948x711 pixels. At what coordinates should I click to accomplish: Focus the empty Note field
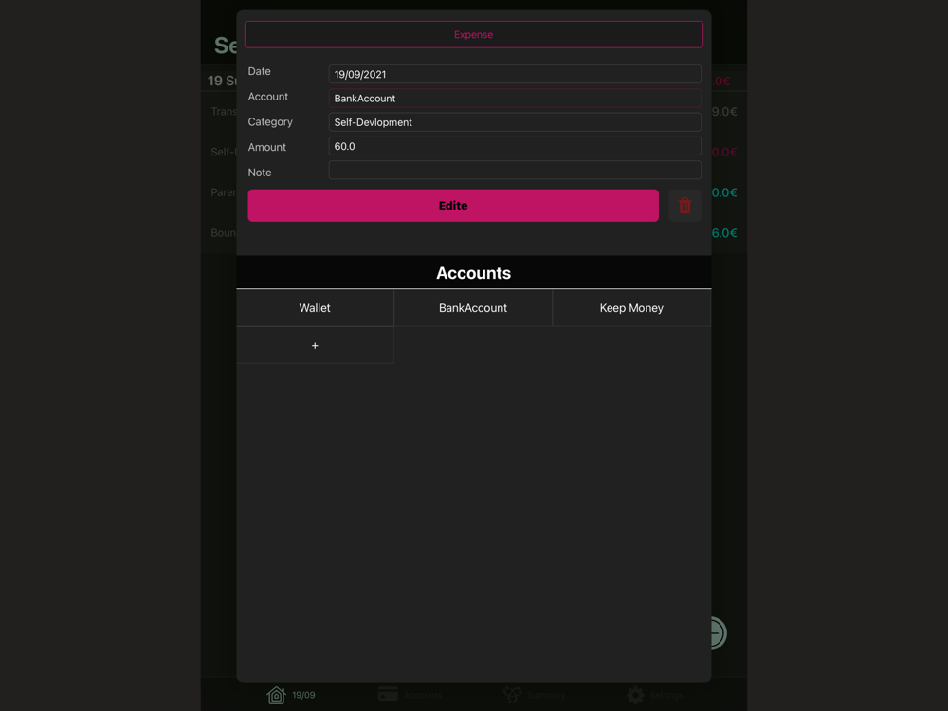[515, 170]
